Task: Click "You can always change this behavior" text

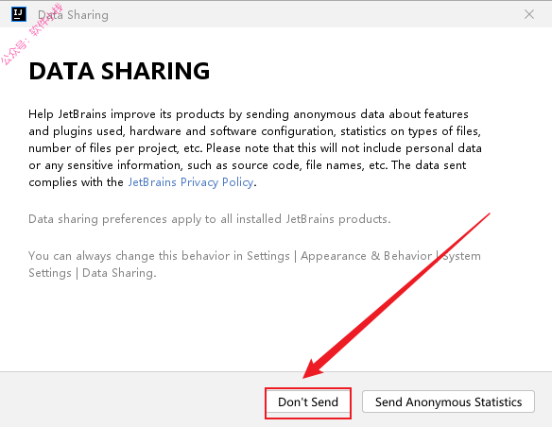Action: [129, 256]
